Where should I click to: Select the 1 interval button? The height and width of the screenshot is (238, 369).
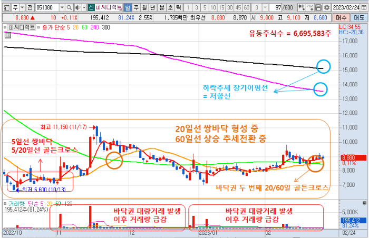click(188, 8)
